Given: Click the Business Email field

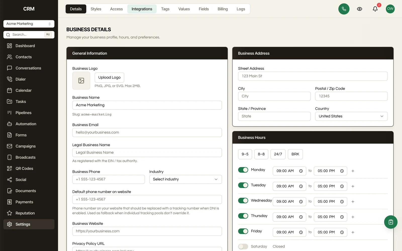Looking at the screenshot, I should (147, 133).
